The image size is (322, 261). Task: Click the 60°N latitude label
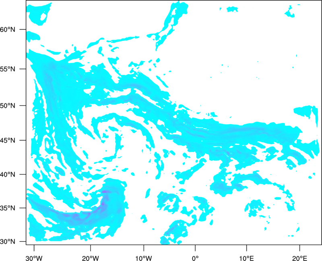pyautogui.click(x=8, y=29)
